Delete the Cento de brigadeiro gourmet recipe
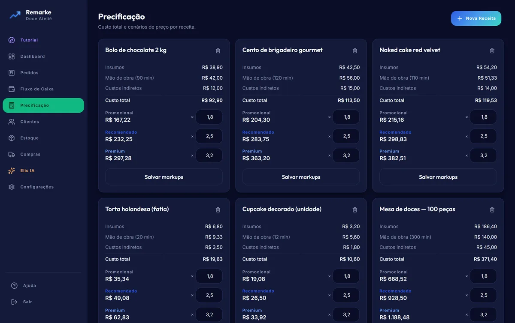Screen dimensions: 515x323 [x=355, y=51]
